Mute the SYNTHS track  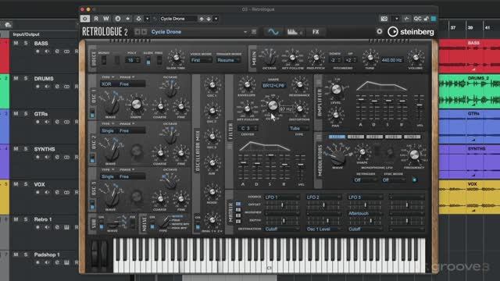pyautogui.click(x=16, y=149)
